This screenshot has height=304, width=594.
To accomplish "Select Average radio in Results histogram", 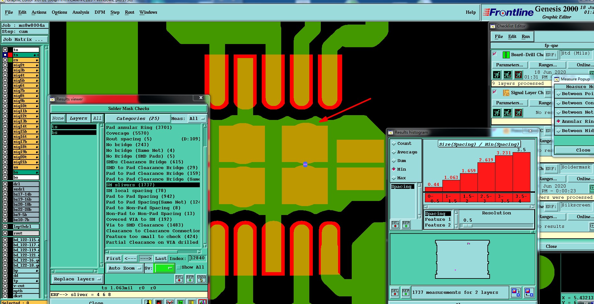I will pos(394,152).
